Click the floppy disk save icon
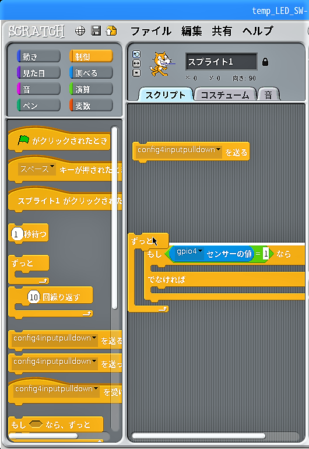 pyautogui.click(x=96, y=30)
